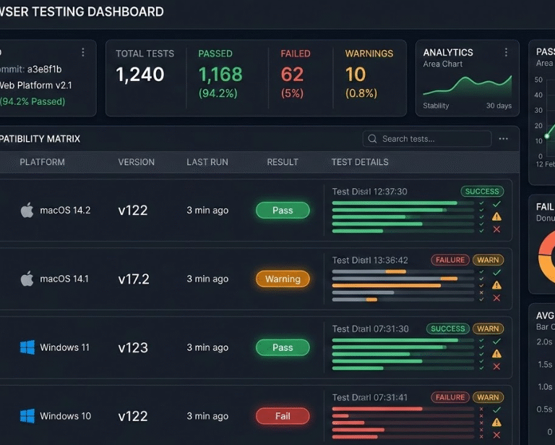Open the more options menu beside the search box
The width and height of the screenshot is (555, 445).
504,139
